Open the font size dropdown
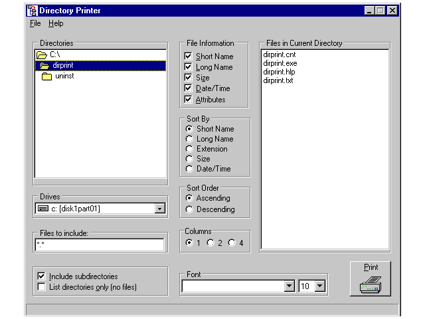 (x=320, y=286)
